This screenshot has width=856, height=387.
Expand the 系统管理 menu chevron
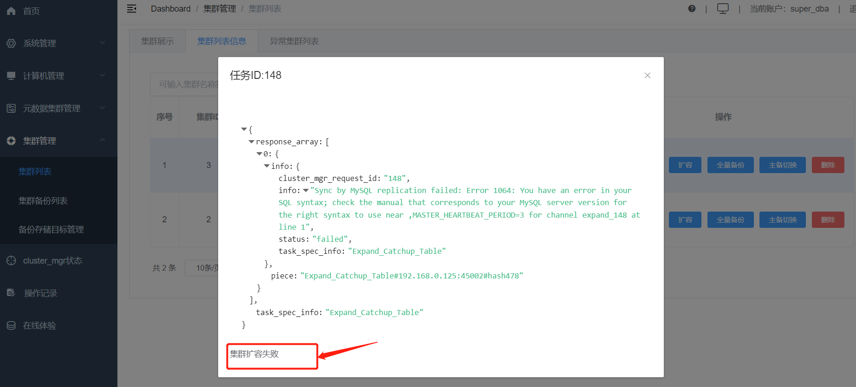pos(103,43)
